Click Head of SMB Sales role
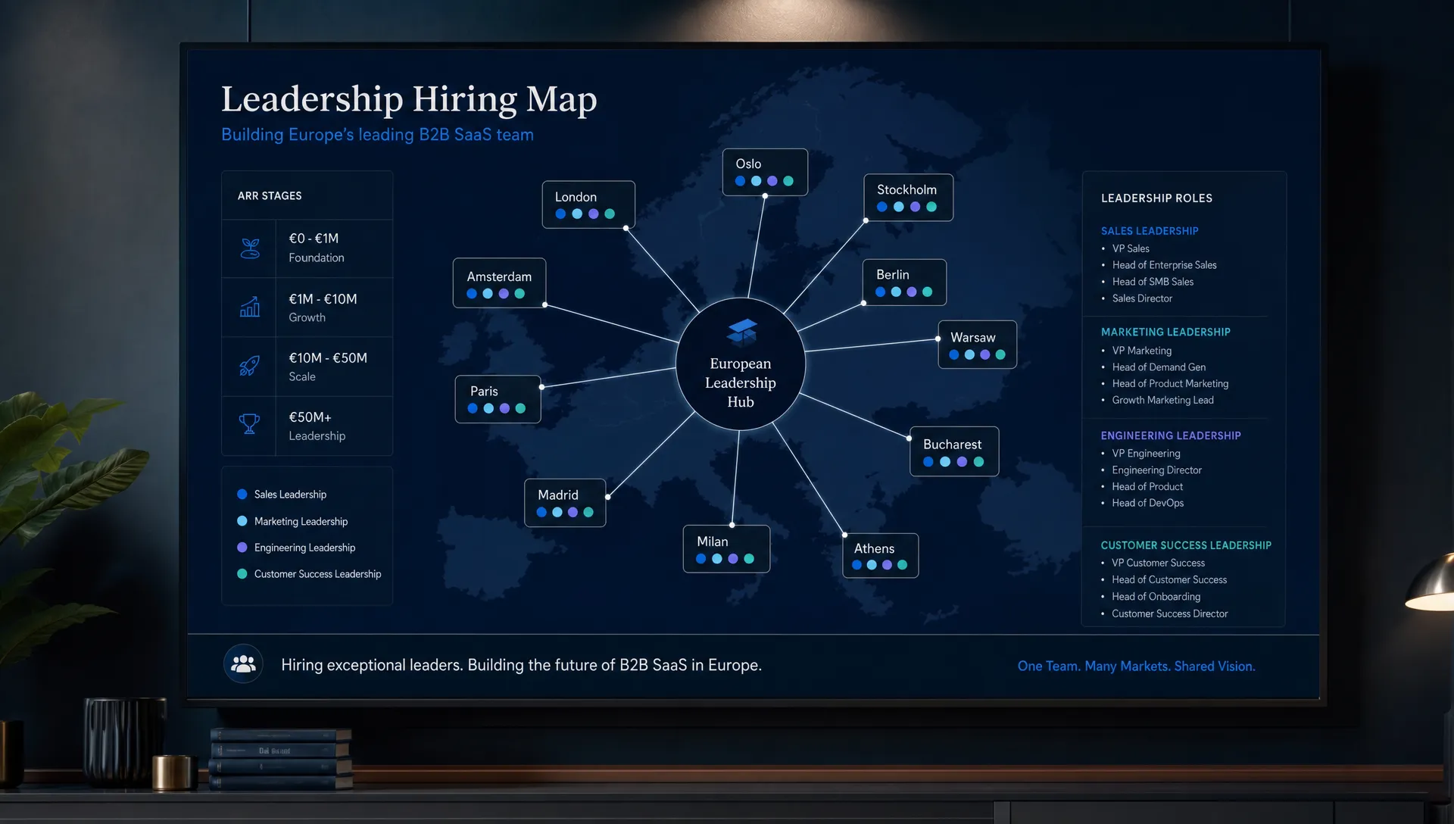 1153,282
